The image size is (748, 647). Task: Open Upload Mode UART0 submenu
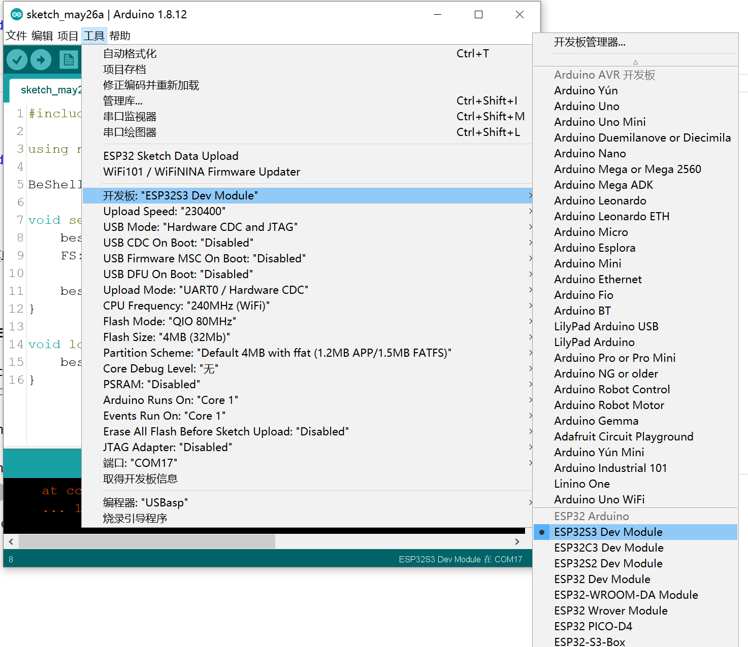[307, 290]
